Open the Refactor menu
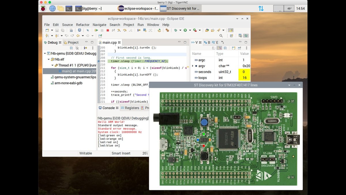Image resolution: width=346 pixels, height=195 pixels. (83, 25)
